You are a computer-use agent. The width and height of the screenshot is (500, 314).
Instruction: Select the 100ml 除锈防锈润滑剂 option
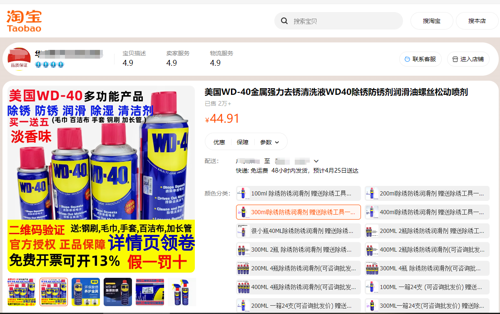pos(298,193)
